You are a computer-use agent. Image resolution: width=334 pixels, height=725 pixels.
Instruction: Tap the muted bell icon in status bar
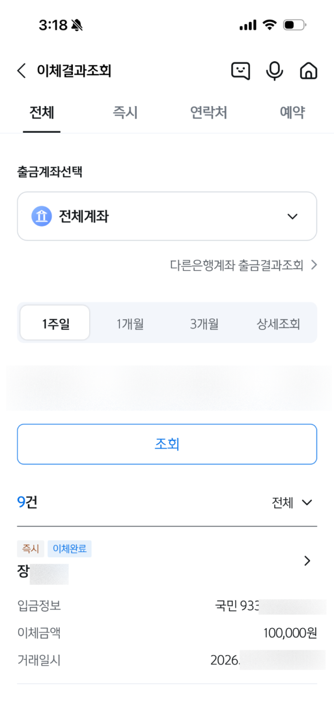click(x=77, y=25)
